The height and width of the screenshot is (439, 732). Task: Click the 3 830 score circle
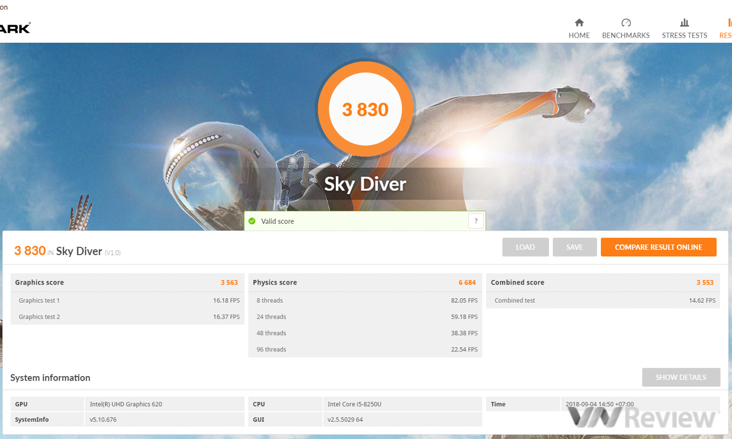pos(365,109)
